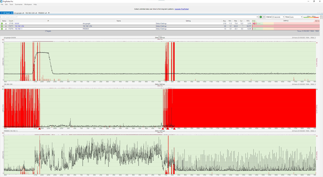This screenshot has height=177, width=323.
Task: Sort by the PL% column header
Action: click(x=248, y=21)
